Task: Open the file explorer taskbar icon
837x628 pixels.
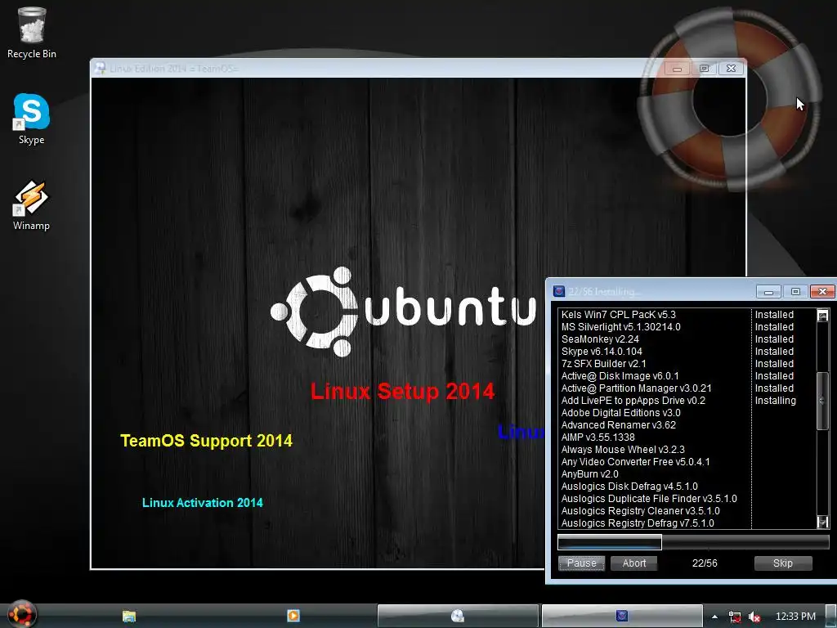Action: pyautogui.click(x=128, y=616)
